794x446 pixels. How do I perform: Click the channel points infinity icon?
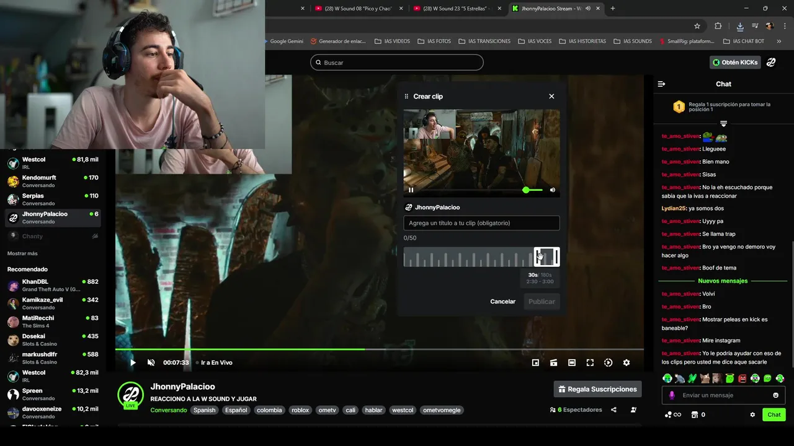tap(673, 414)
